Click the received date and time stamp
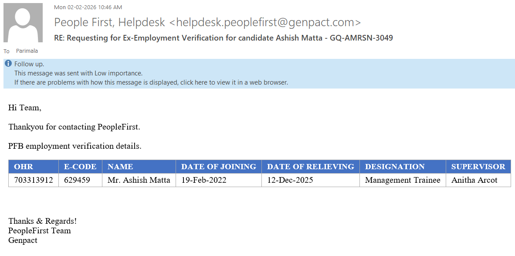This screenshot has height=256, width=515. point(88,7)
